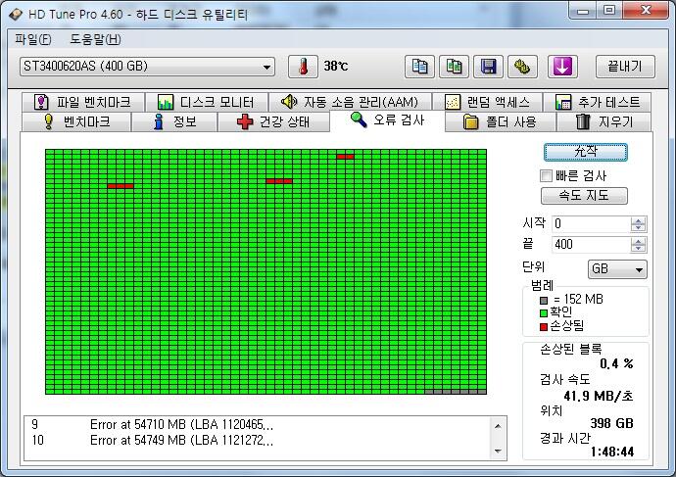Open options wrench icon

pyautogui.click(x=522, y=67)
